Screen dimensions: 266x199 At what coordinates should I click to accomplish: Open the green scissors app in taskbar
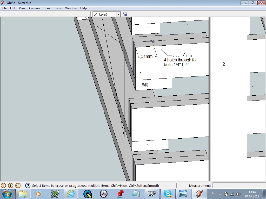tap(55, 194)
